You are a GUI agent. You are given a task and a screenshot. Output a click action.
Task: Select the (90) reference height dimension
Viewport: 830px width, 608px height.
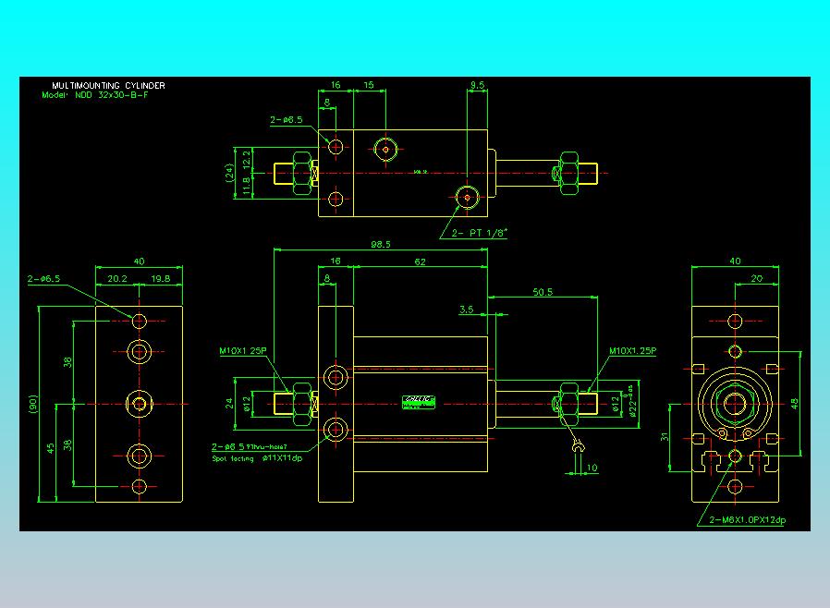tap(33, 405)
